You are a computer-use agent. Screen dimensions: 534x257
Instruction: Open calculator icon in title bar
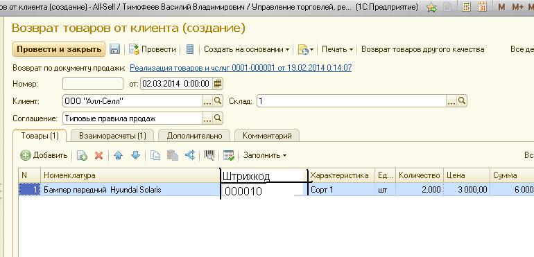pos(466,6)
